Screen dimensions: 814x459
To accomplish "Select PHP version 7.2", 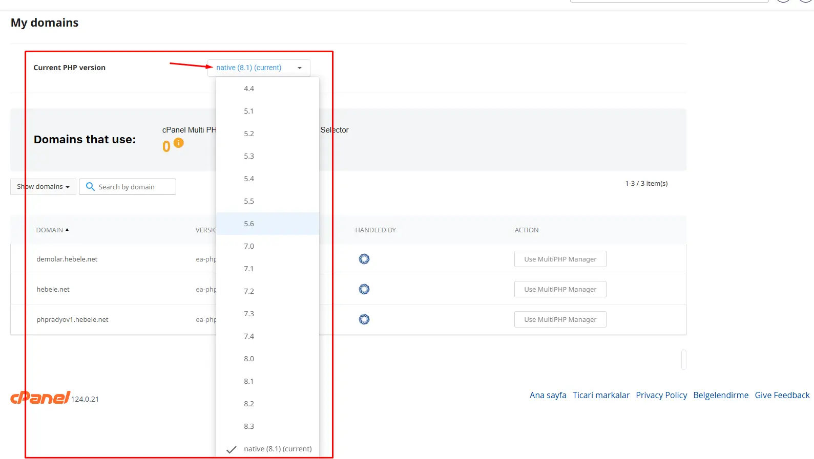I will click(267, 291).
